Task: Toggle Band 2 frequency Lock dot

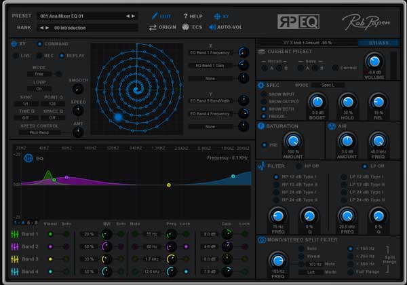Action: 186,246
